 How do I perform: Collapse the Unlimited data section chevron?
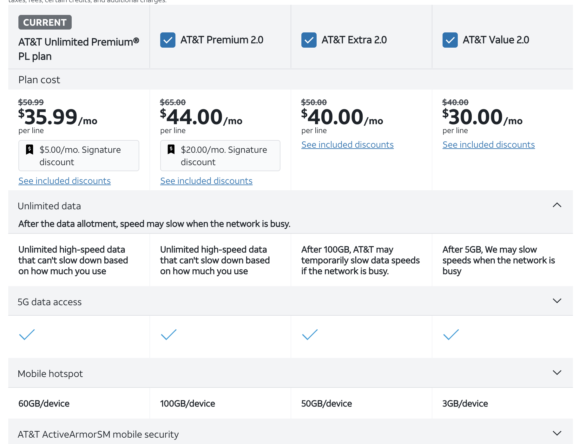click(x=557, y=205)
